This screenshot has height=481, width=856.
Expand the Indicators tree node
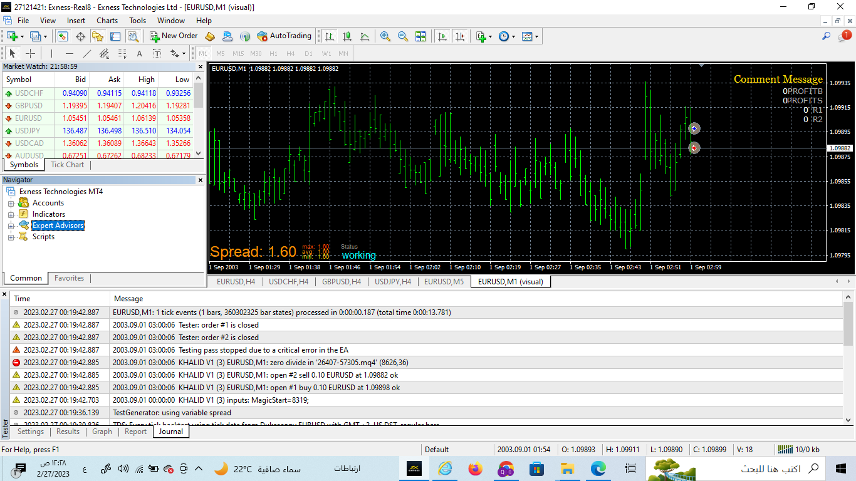point(11,214)
